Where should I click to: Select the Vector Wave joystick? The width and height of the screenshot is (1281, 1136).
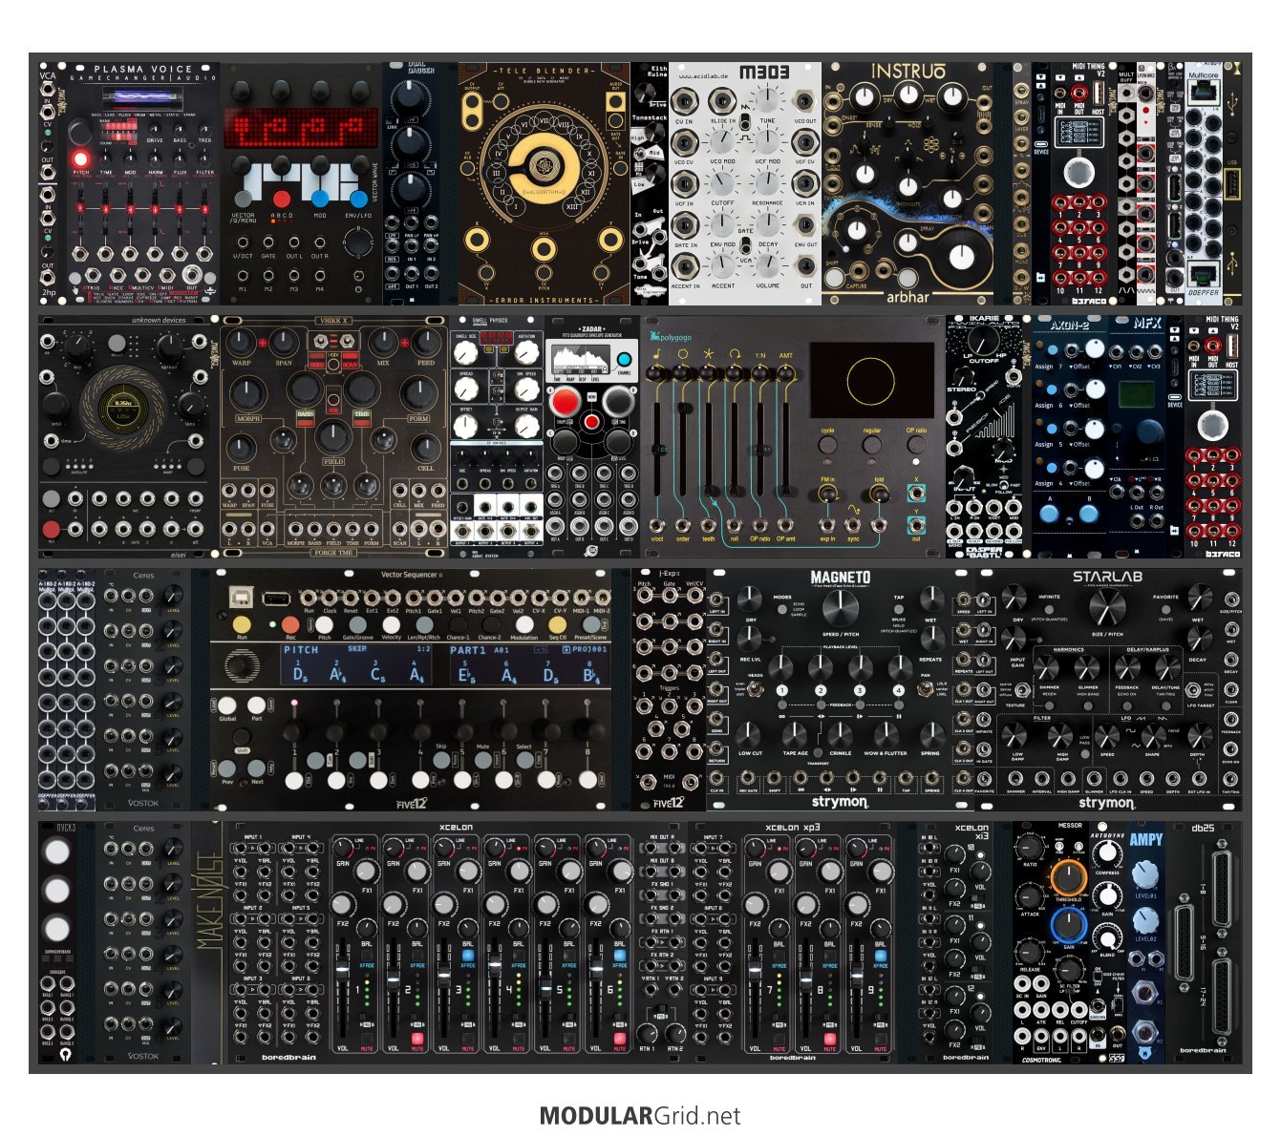click(358, 244)
